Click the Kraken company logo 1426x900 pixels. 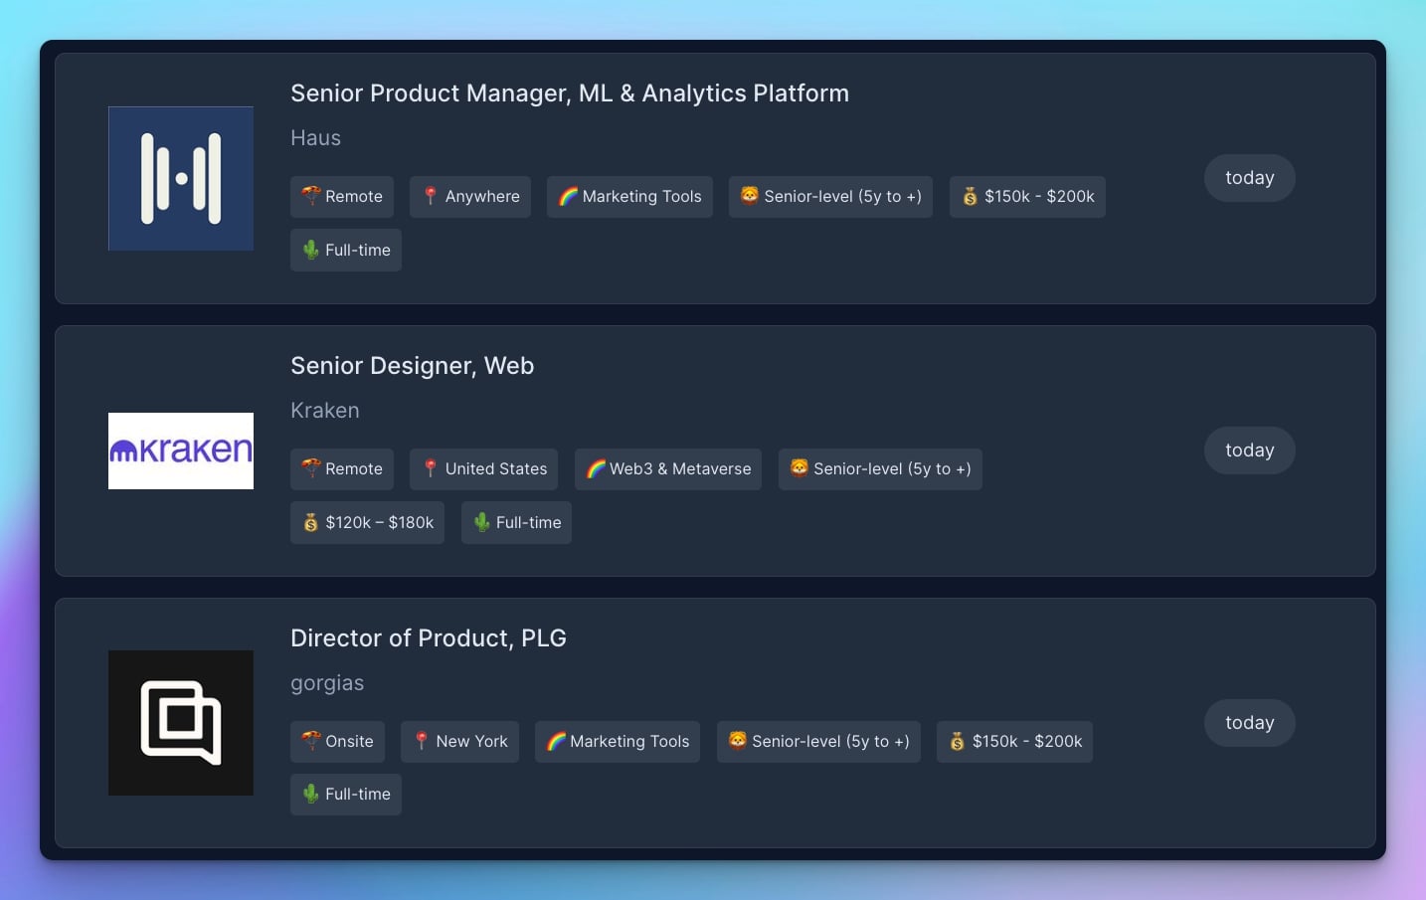180,450
